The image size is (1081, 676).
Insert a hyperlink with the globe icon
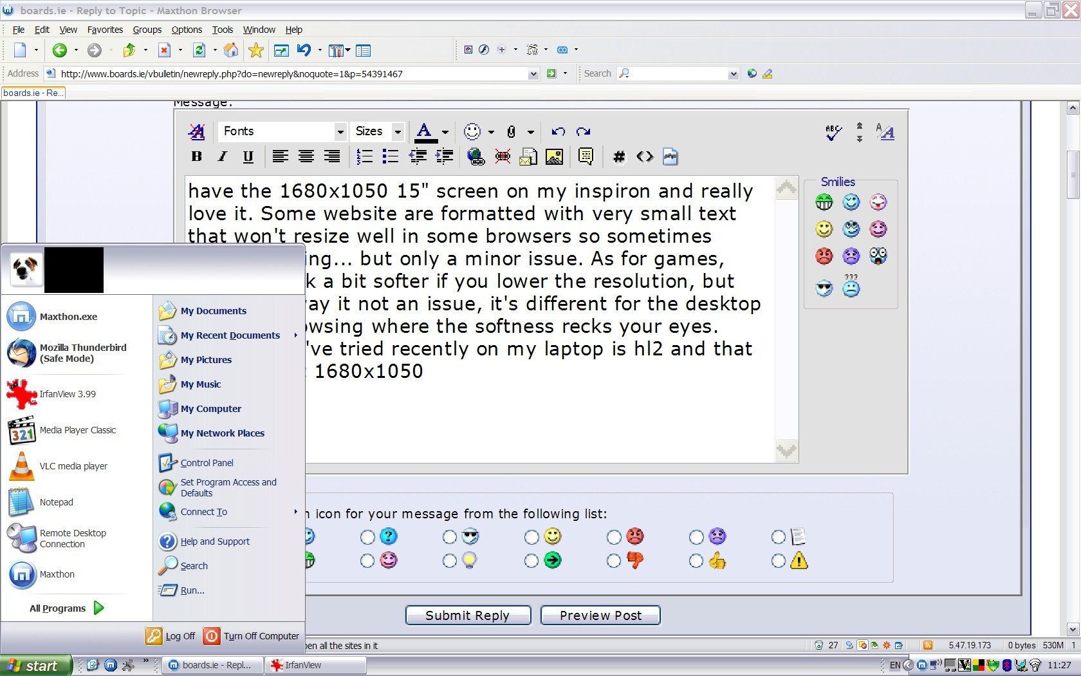pyautogui.click(x=476, y=156)
